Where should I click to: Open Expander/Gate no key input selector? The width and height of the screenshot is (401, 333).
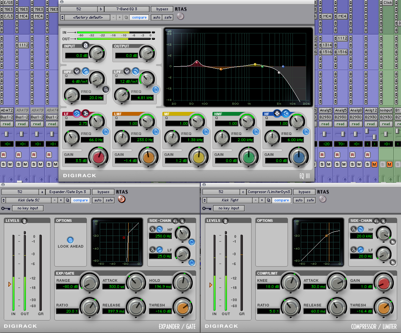click(x=28, y=209)
